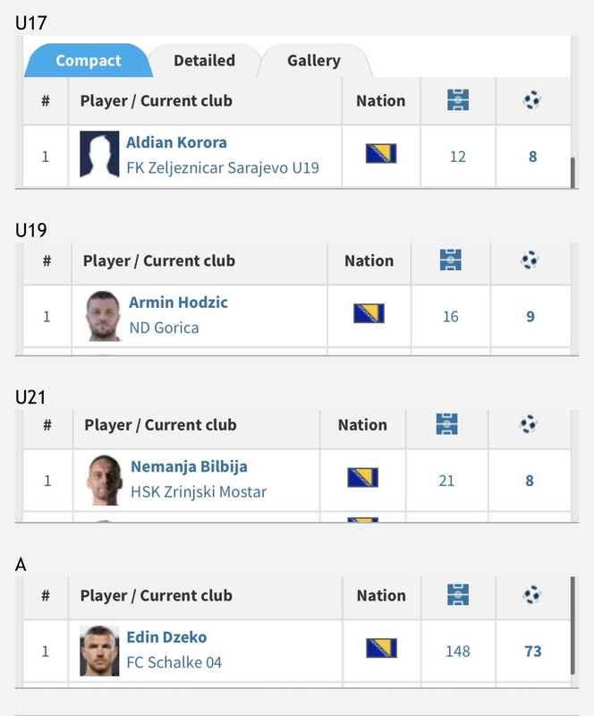Click the pitch icon in A team table header
Image resolution: width=594 pixels, height=716 pixels.
point(458,595)
